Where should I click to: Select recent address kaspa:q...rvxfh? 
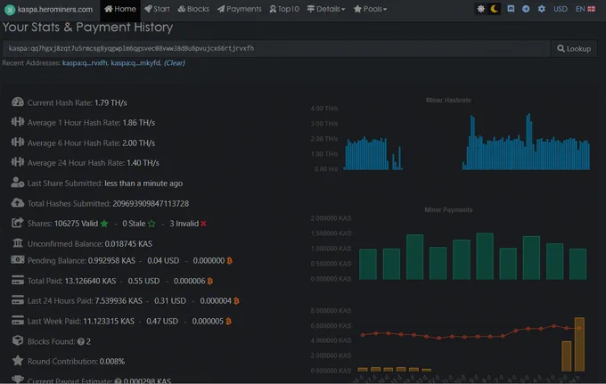tap(85, 63)
